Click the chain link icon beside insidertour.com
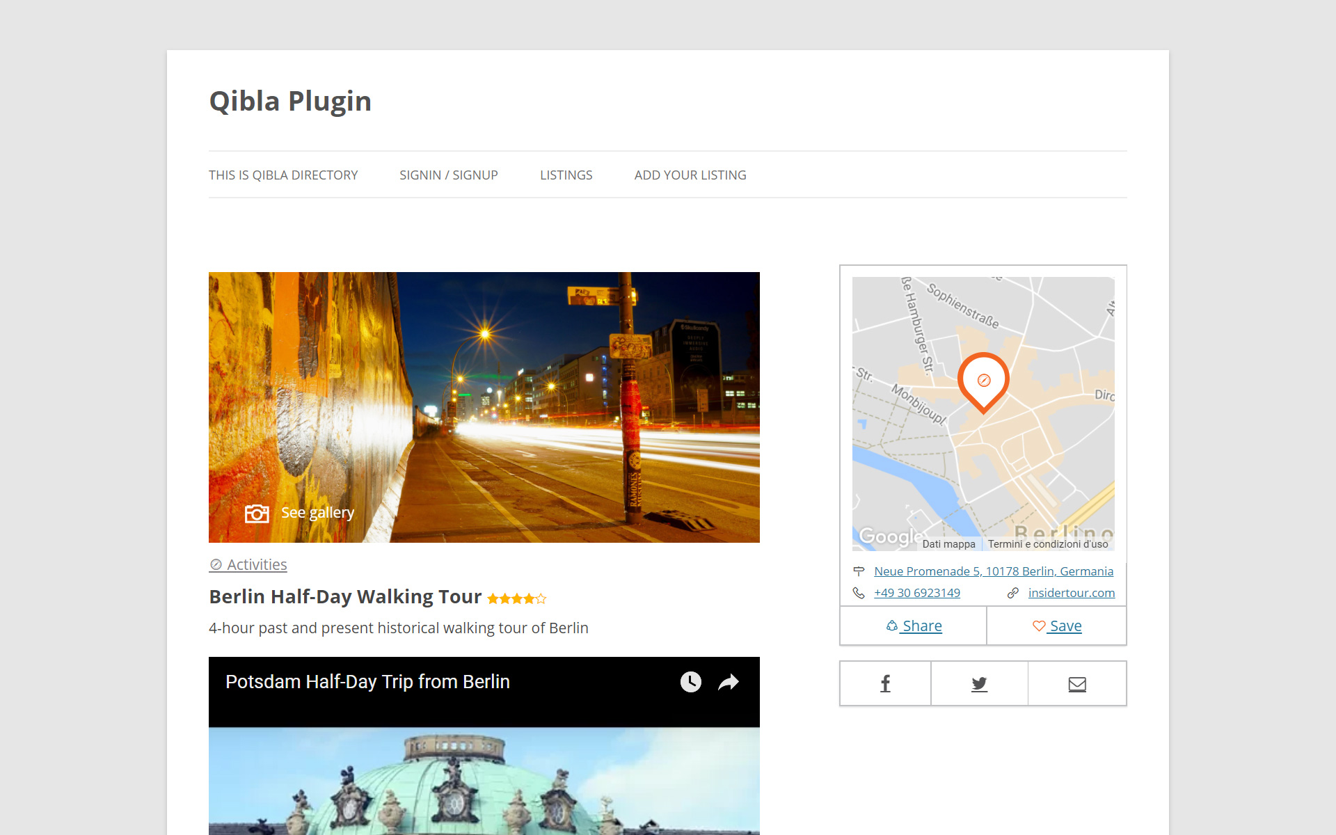The image size is (1336, 835). 1013,593
